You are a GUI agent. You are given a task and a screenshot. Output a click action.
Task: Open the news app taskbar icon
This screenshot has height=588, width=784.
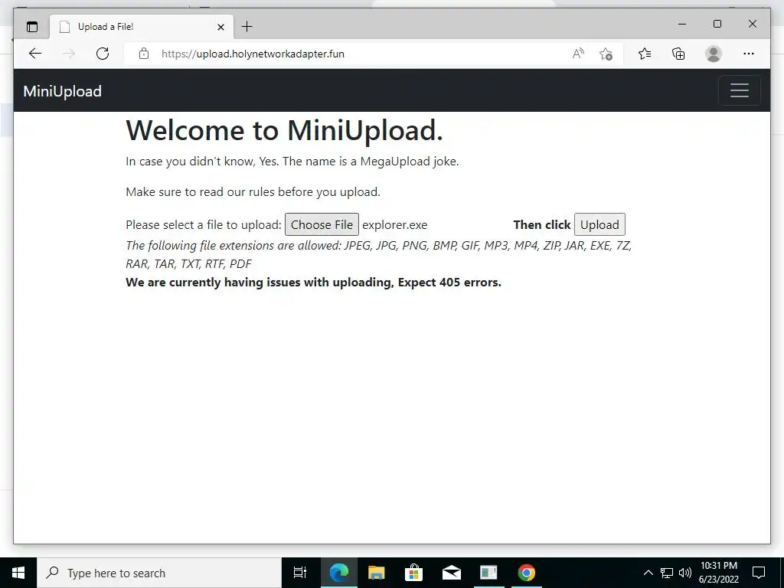488,573
